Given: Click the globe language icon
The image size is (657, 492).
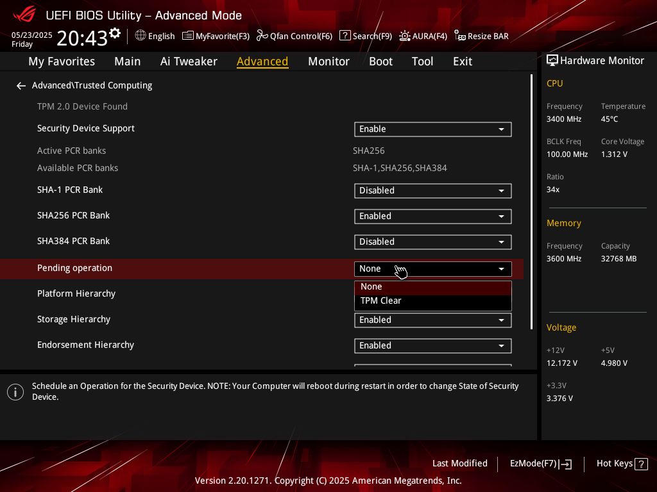Looking at the screenshot, I should (141, 36).
